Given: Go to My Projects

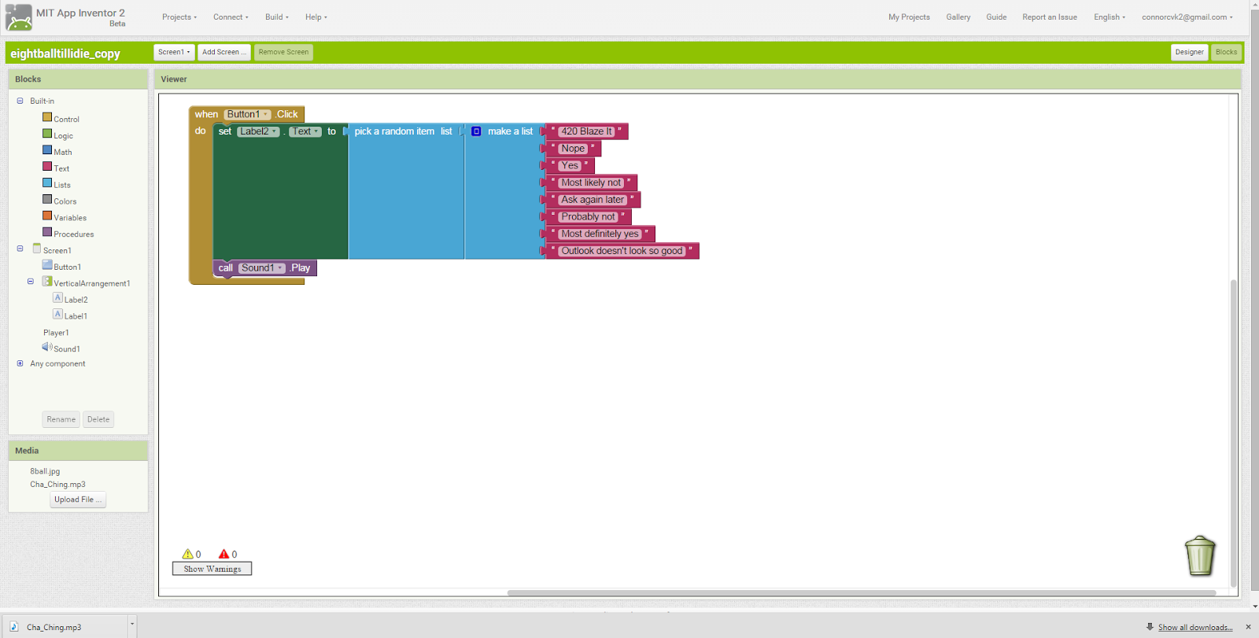Looking at the screenshot, I should pos(909,17).
